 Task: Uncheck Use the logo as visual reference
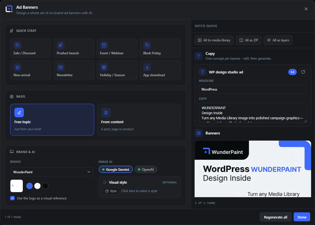click(12, 198)
